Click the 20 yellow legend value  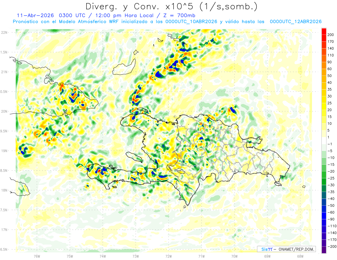click(x=330, y=110)
